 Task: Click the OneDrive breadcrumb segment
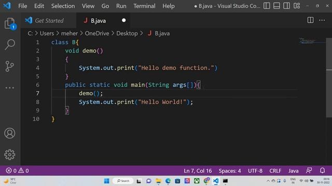click(x=97, y=33)
